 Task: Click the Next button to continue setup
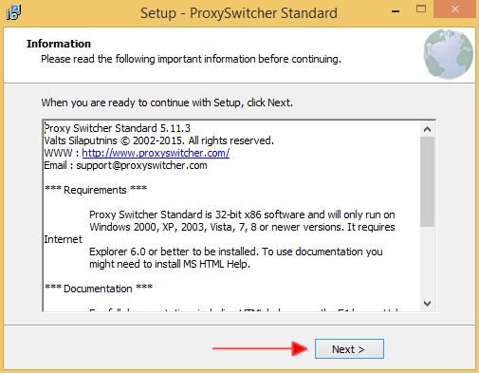pyautogui.click(x=349, y=349)
